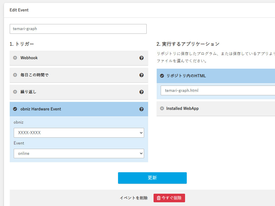Screen dimensions: 275x206
Task: Select the 繰り返し trigger radio button
Action: tap(15, 92)
